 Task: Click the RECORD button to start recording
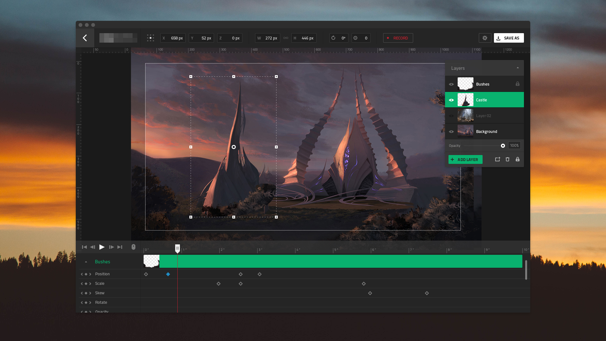pyautogui.click(x=398, y=38)
